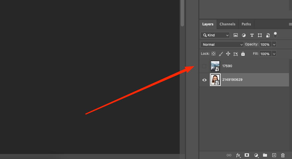292x159 pixels.
Task: Click Fill 100% value field
Action: click(266, 54)
